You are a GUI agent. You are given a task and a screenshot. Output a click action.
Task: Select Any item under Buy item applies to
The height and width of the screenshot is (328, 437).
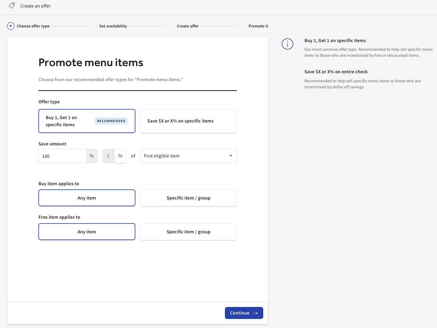click(86, 198)
